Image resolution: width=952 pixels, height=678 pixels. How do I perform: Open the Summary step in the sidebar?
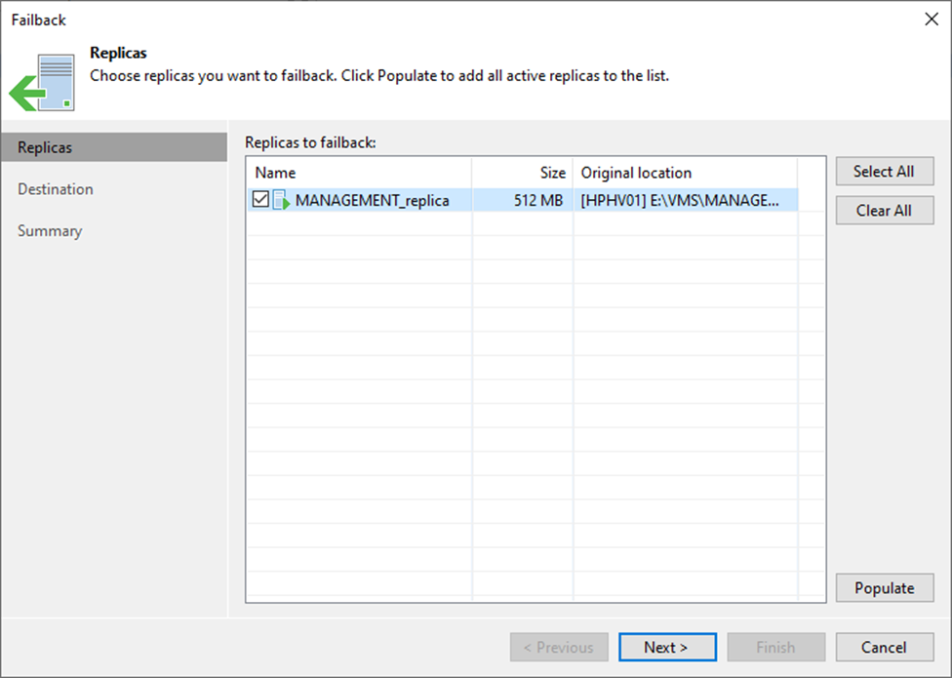point(50,231)
